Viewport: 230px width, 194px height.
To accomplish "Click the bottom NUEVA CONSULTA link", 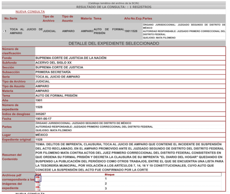I will (30, 193).
